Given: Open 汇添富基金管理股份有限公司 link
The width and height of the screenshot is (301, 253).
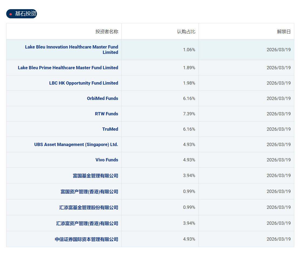Looking at the screenshot, I should coord(89,207).
